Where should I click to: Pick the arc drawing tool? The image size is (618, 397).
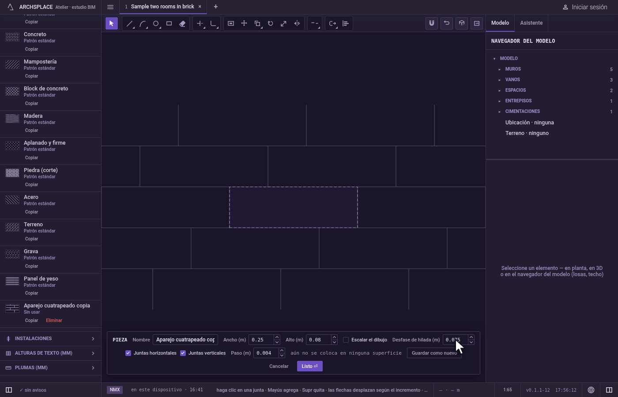click(143, 24)
